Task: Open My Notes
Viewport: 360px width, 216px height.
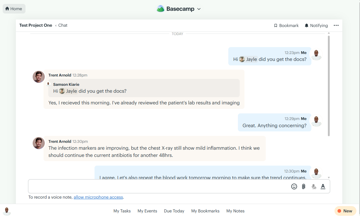Action: [x=235, y=211]
